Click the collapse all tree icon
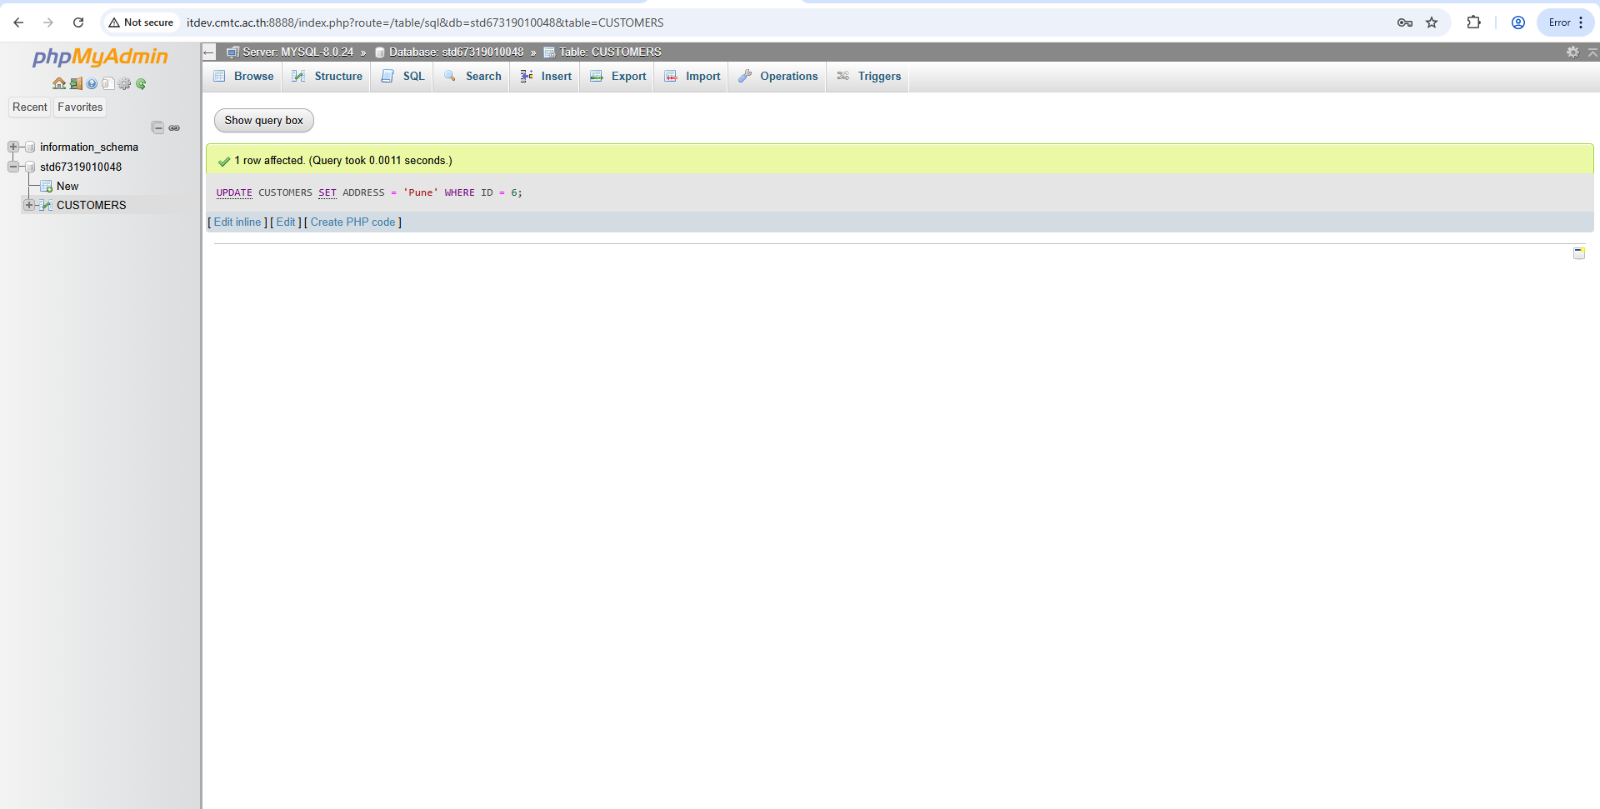Viewport: 1600px width, 809px height. click(x=157, y=127)
